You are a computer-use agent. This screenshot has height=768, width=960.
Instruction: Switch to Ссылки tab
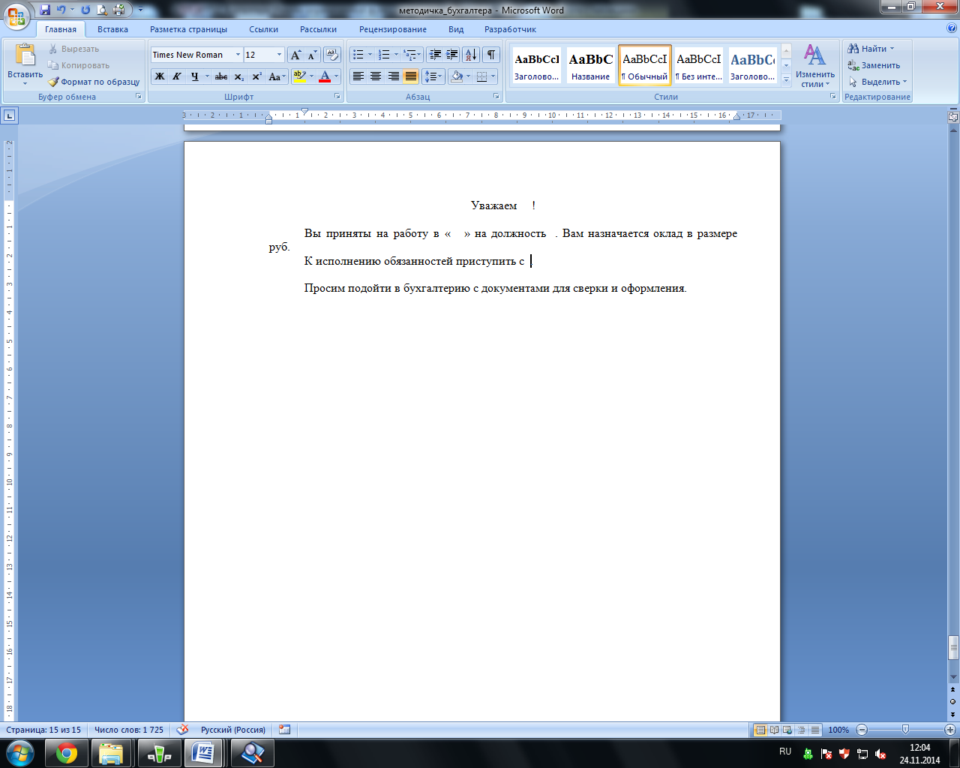click(x=263, y=29)
